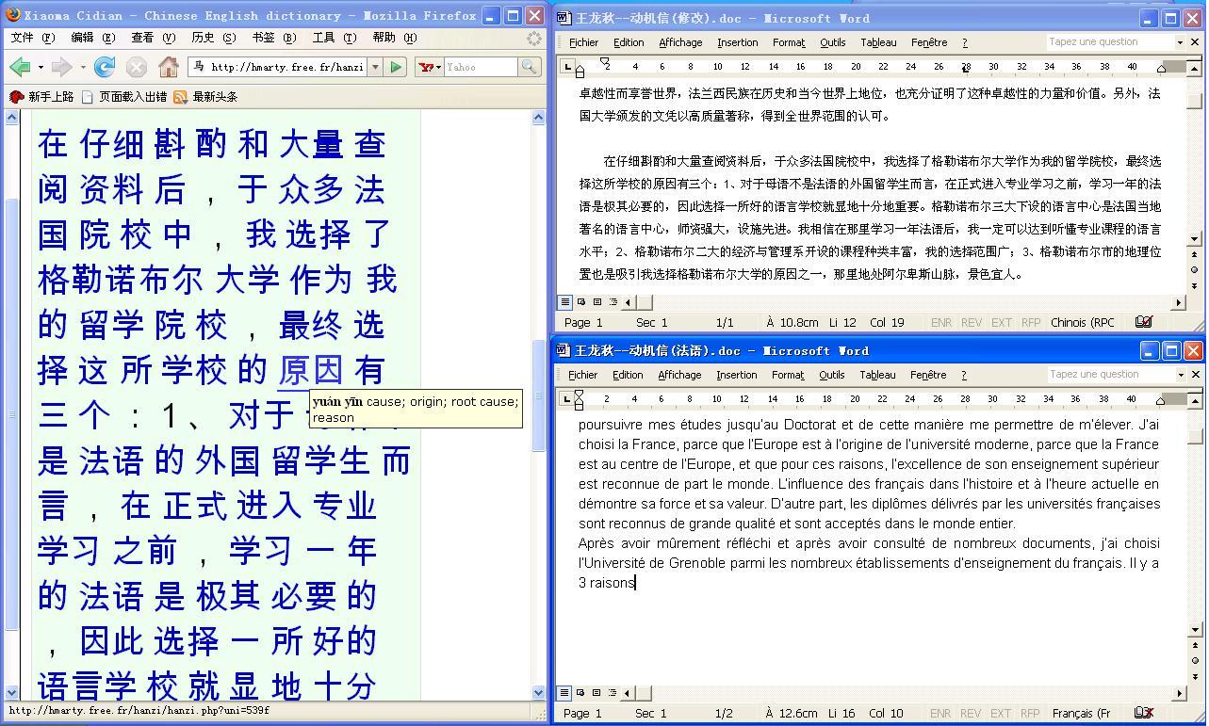Click in the Yahoo search input field
This screenshot has height=726, width=1209.
click(x=480, y=67)
